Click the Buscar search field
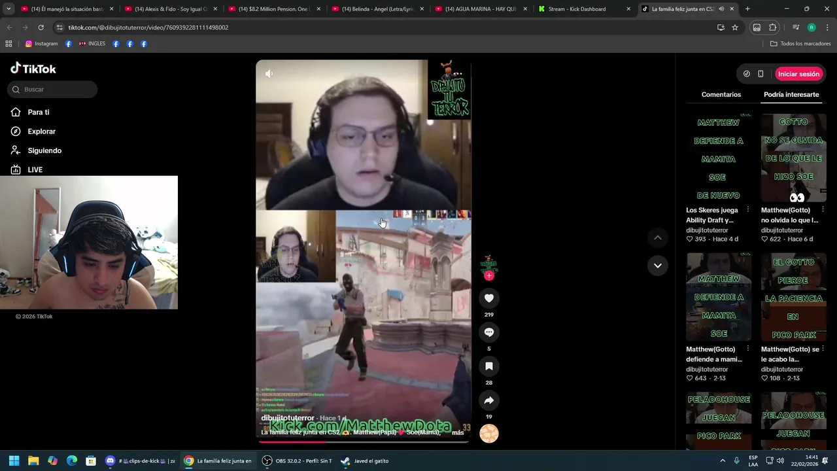Viewport: 837px width, 471px height. point(52,90)
